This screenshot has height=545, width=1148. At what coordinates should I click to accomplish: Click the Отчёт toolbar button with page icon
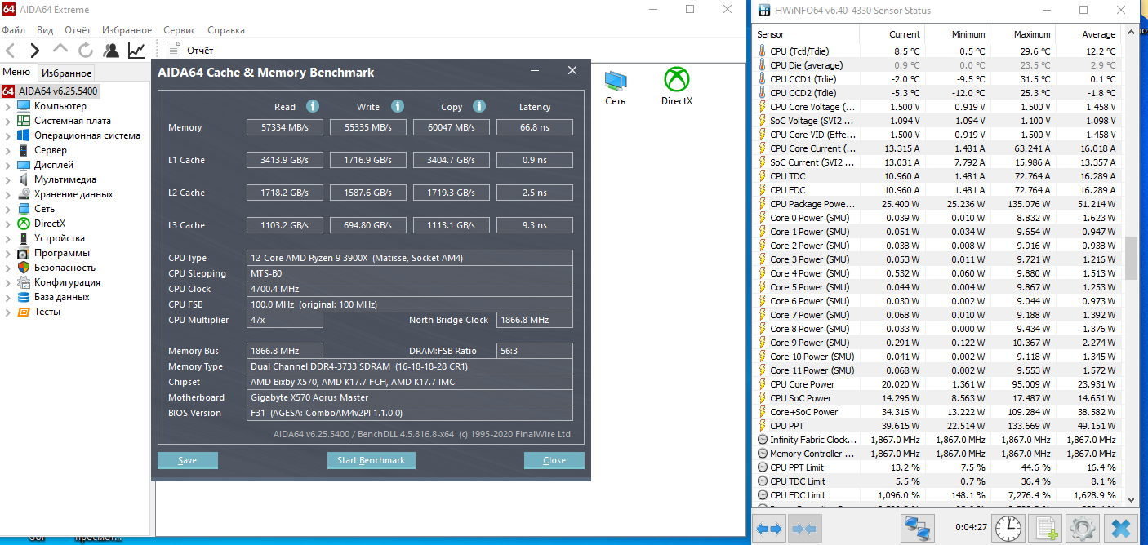coord(189,51)
